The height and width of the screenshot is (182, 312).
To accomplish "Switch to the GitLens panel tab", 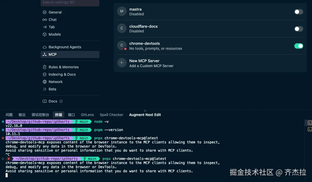I will (87, 115).
